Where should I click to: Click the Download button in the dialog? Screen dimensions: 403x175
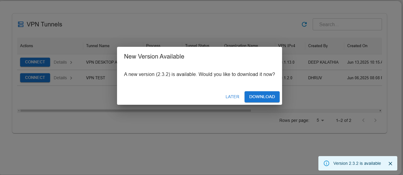pos(262,97)
